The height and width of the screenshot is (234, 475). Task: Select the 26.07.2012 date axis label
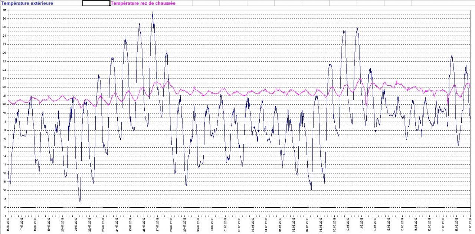point(144,225)
